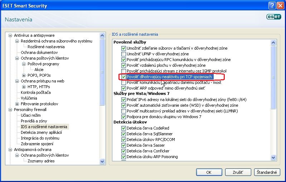Click up arrow of tree scrollbar

(x=102, y=35)
